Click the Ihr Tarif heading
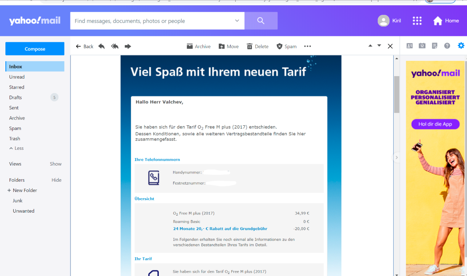Image resolution: width=467 pixels, height=276 pixels. pos(143,259)
